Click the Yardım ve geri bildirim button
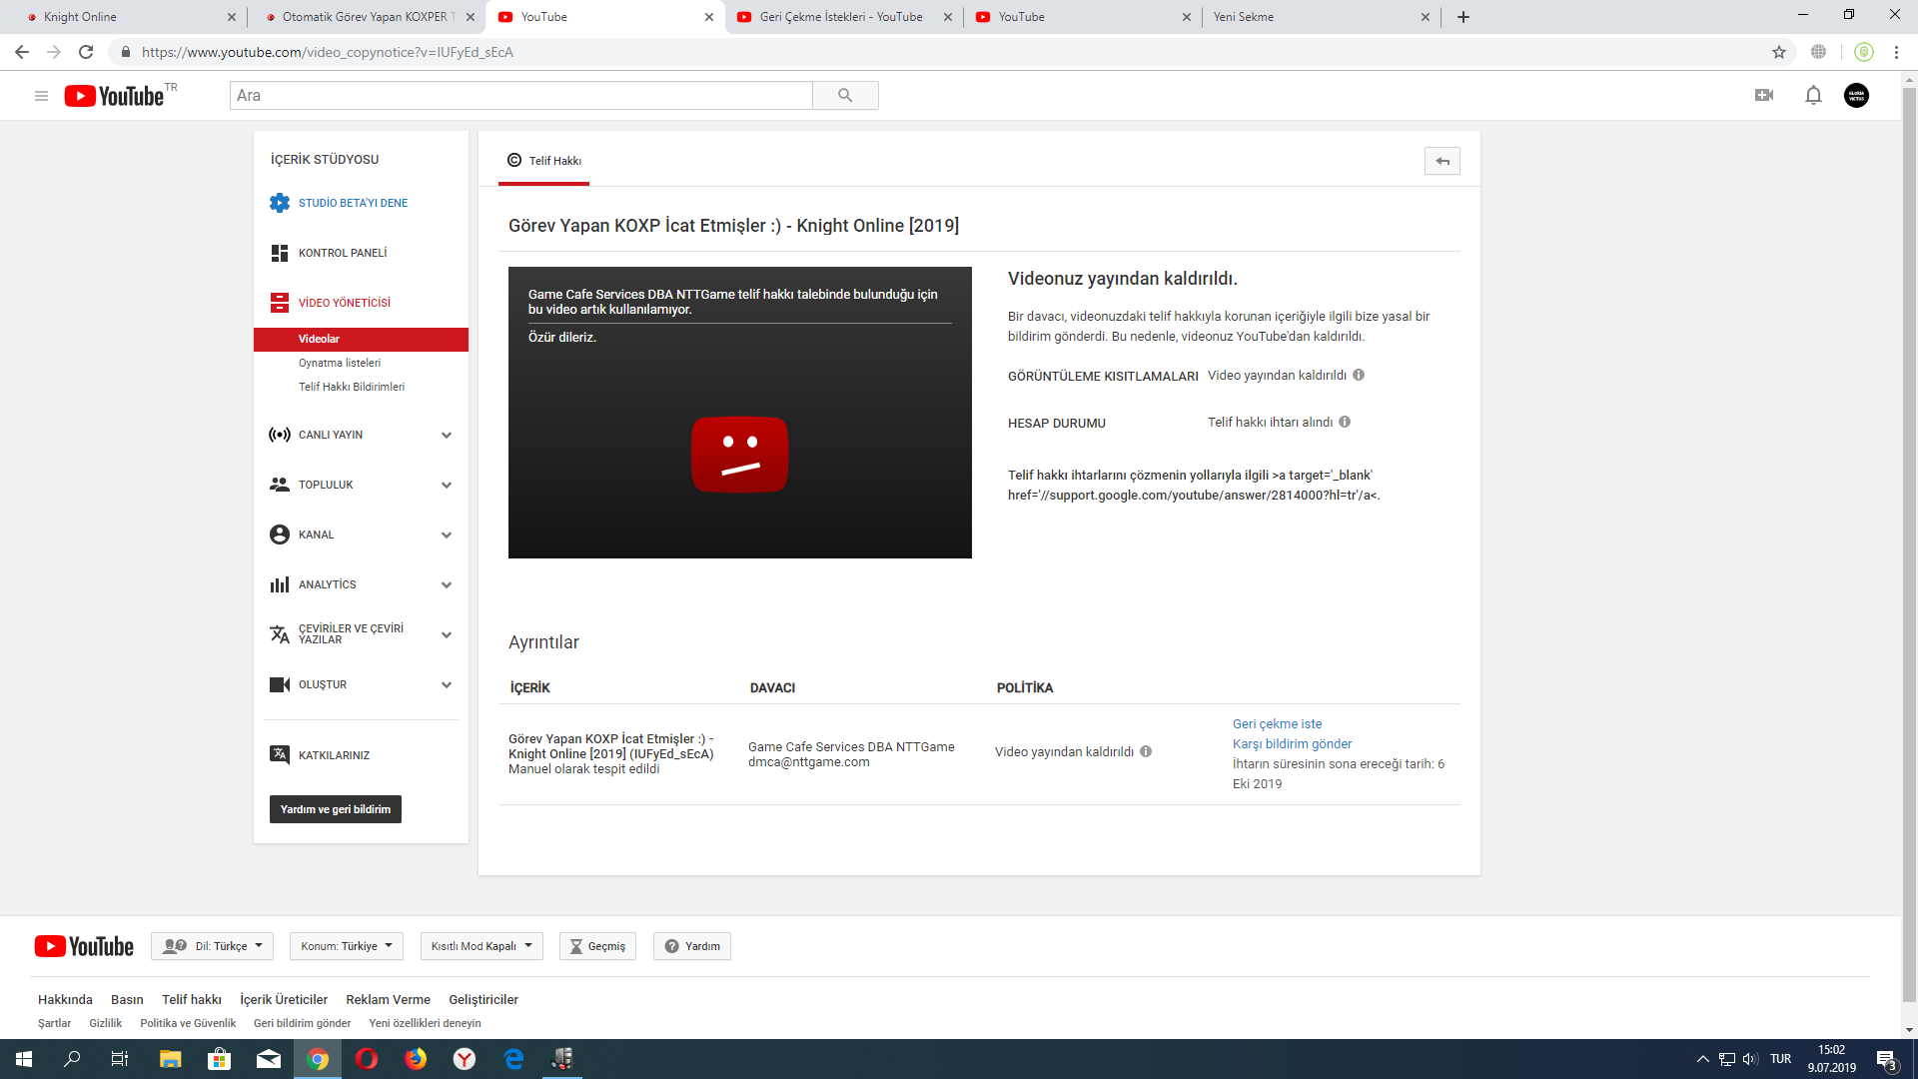1918x1079 pixels. pyautogui.click(x=334, y=809)
